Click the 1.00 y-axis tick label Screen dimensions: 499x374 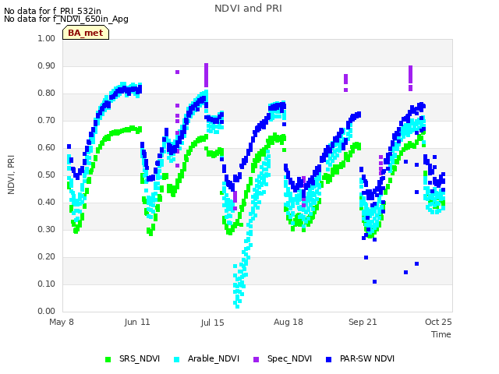(x=47, y=38)
